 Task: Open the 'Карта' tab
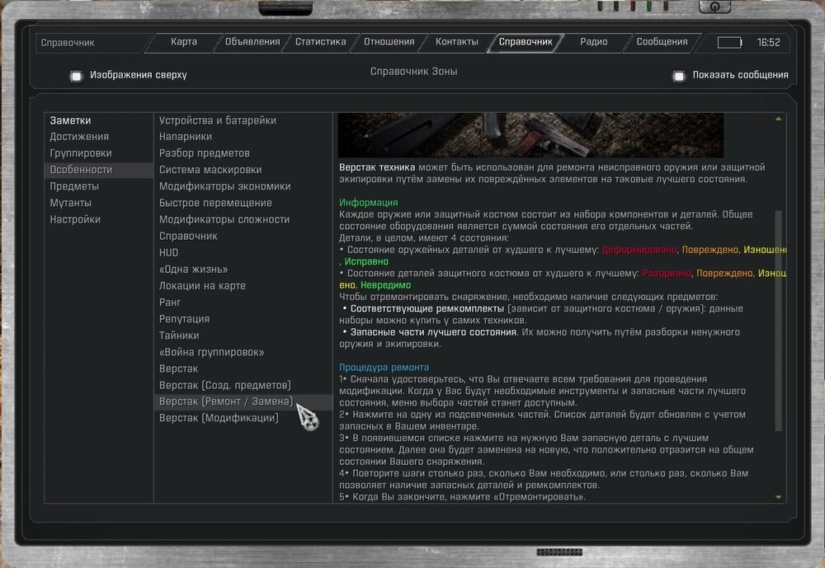pos(183,42)
